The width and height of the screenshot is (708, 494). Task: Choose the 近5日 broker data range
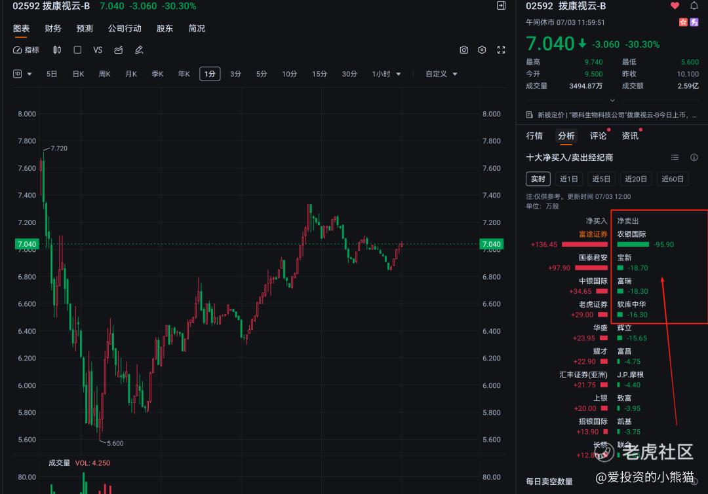click(x=601, y=179)
